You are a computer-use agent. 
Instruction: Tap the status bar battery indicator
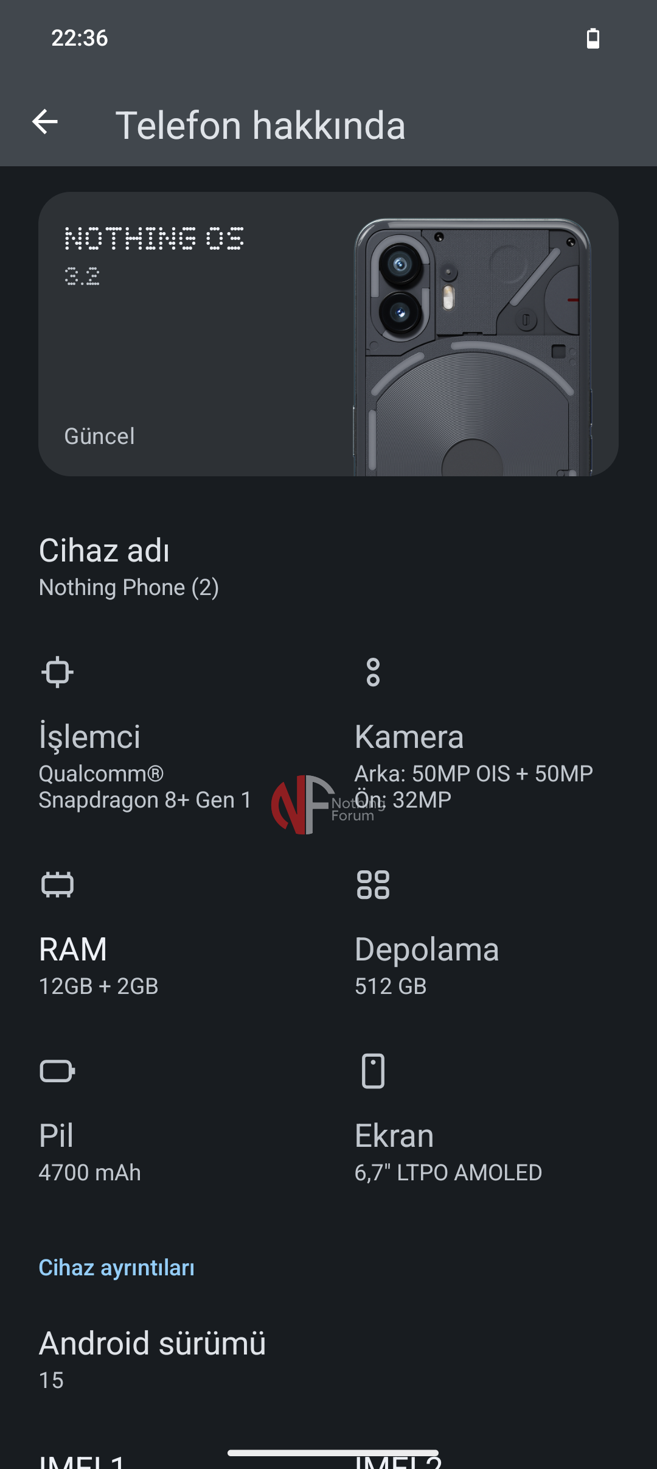click(x=593, y=38)
